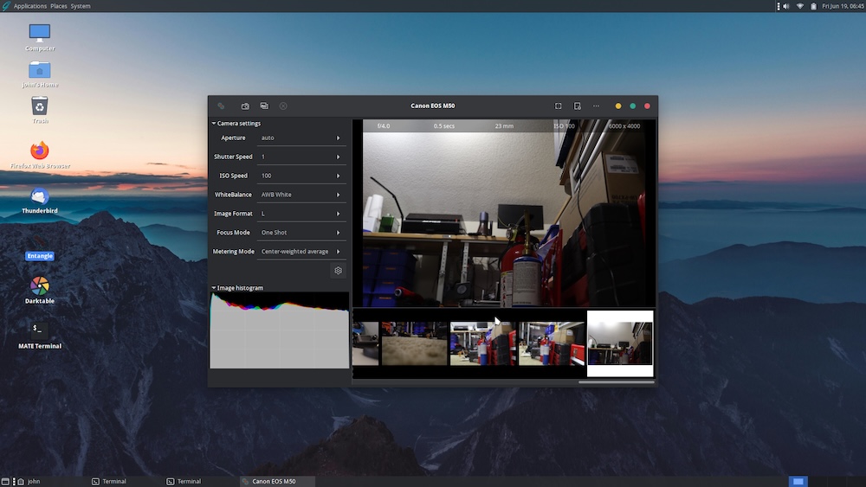Viewport: 866px width, 487px height.
Task: Click the ISO 100 readout on preview
Action: coord(564,126)
